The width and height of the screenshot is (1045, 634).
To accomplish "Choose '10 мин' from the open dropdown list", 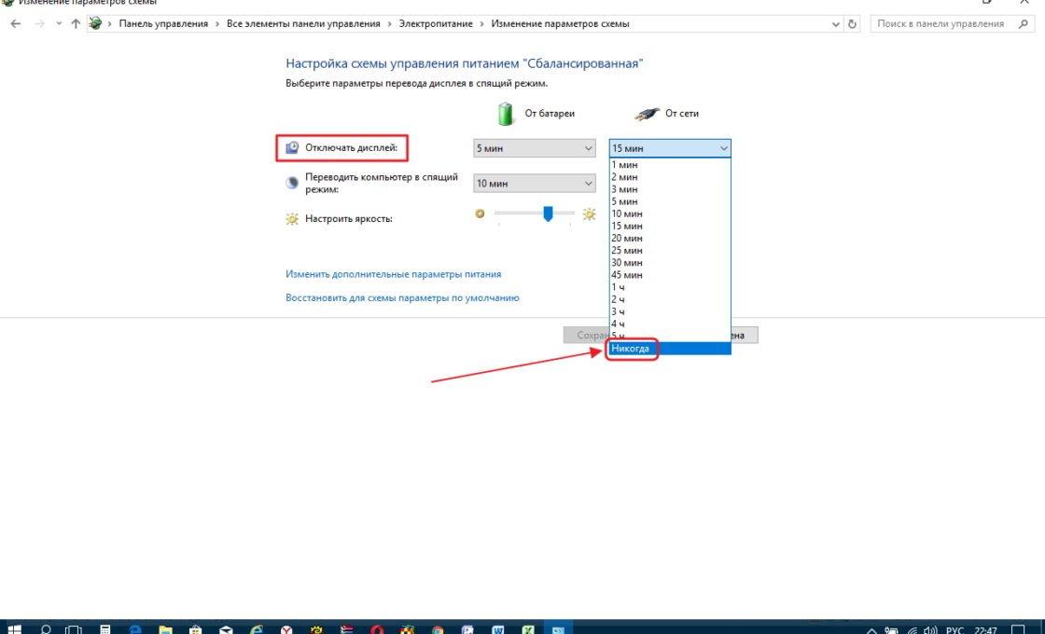I will click(670, 214).
